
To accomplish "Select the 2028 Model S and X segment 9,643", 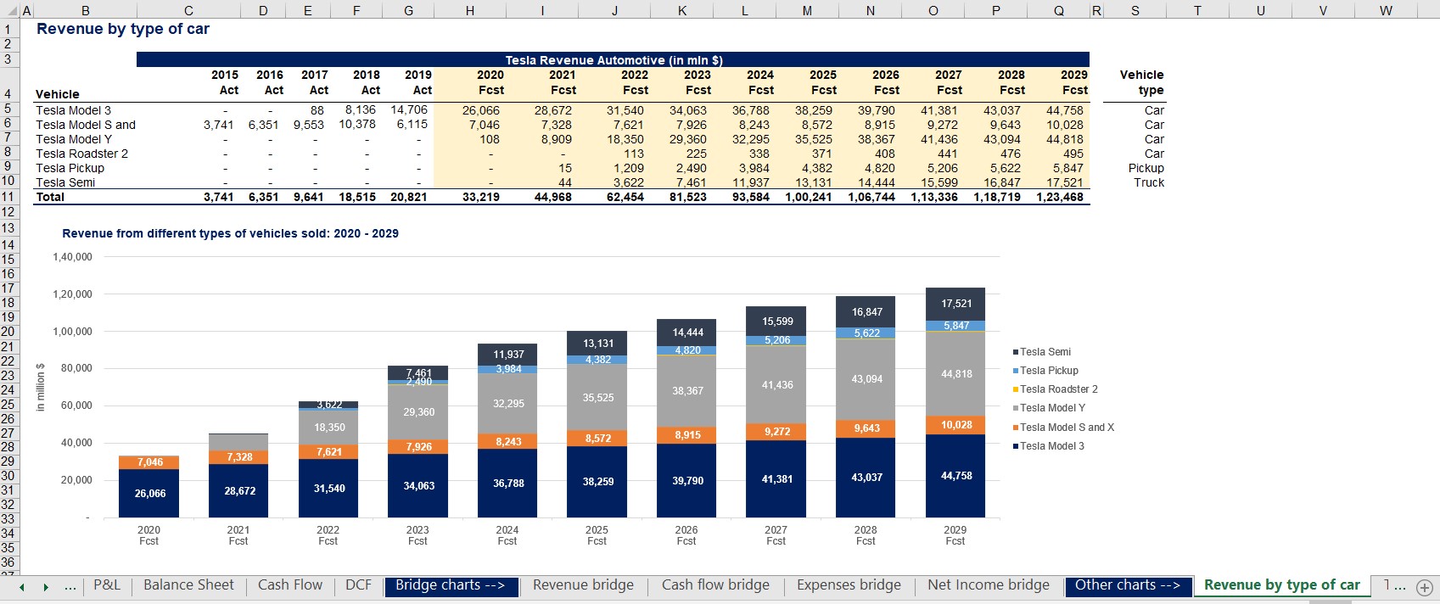I will (866, 428).
